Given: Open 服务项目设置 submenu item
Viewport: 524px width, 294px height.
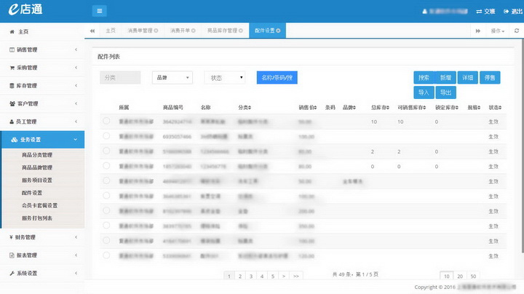Looking at the screenshot, I should (x=37, y=180).
